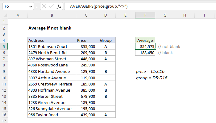Click the 'Price' table header cell
Screen dimensions: 216x123
point(86,40)
